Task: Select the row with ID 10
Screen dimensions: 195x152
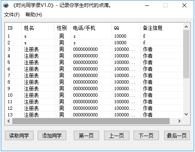Action: 94,95
